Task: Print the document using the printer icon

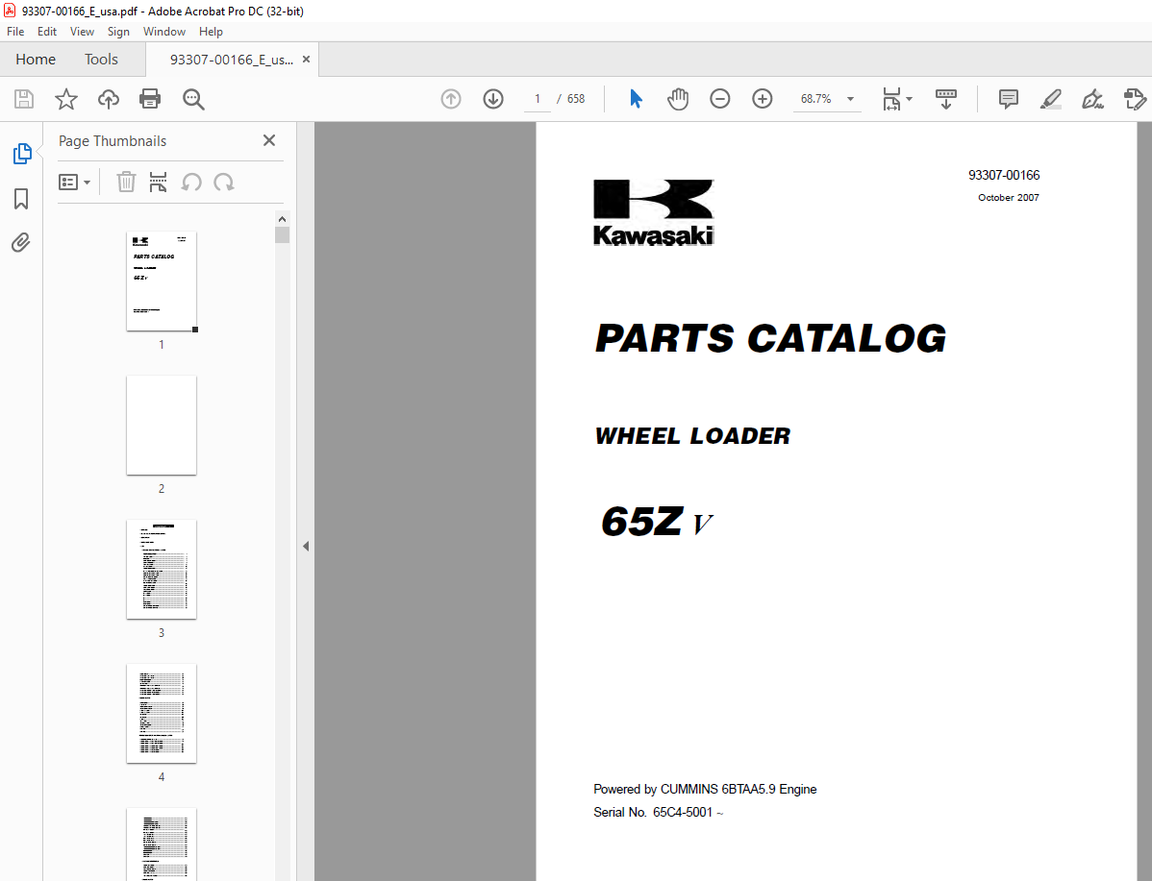Action: (150, 99)
